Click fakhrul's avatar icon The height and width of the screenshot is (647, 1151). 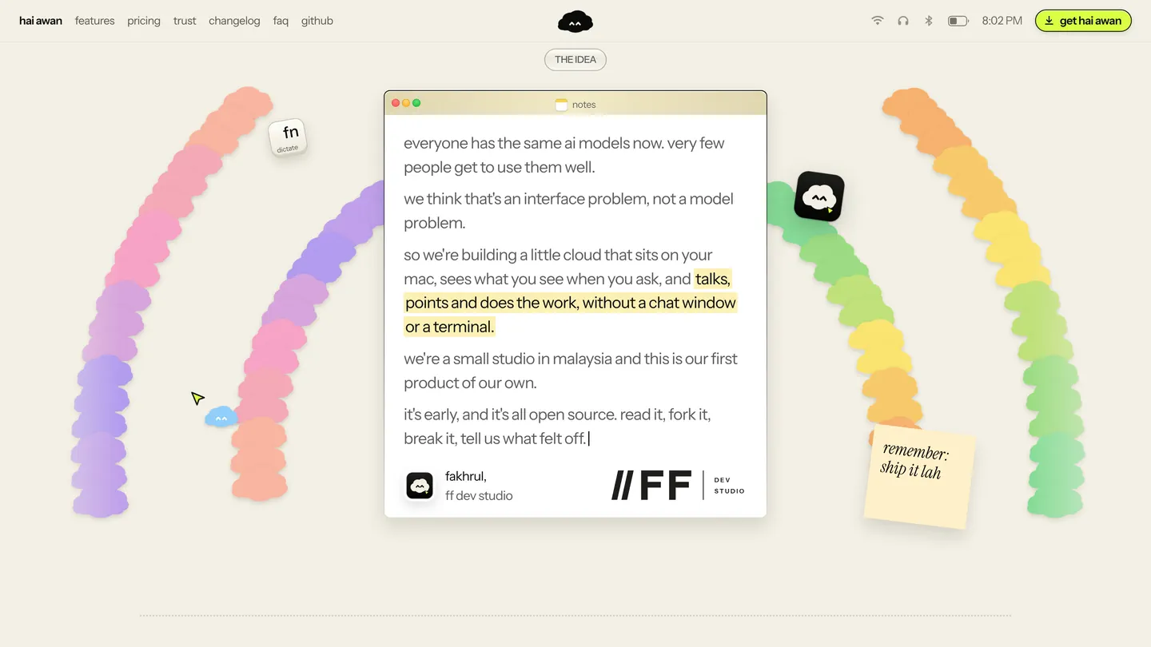(x=420, y=486)
